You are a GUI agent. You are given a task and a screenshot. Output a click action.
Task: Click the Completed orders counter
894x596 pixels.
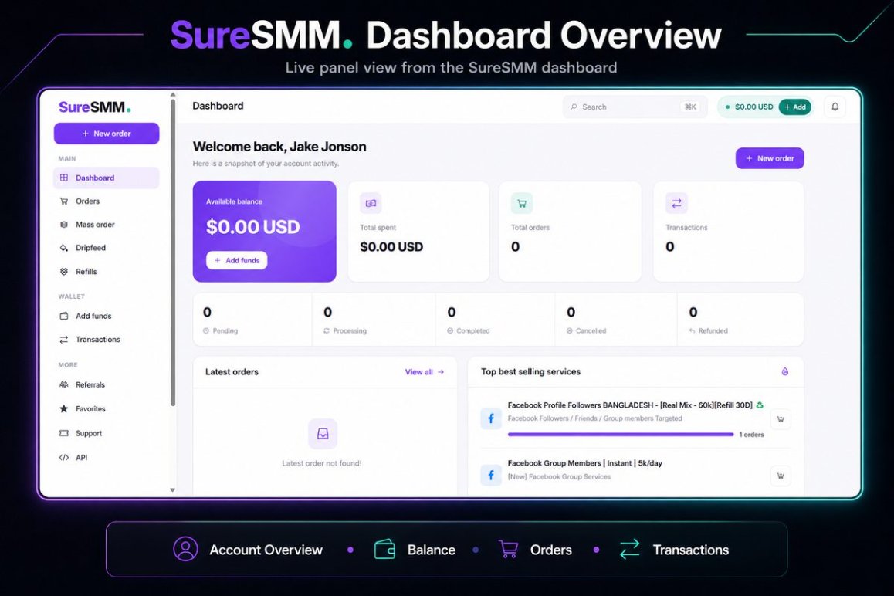[x=496, y=320]
